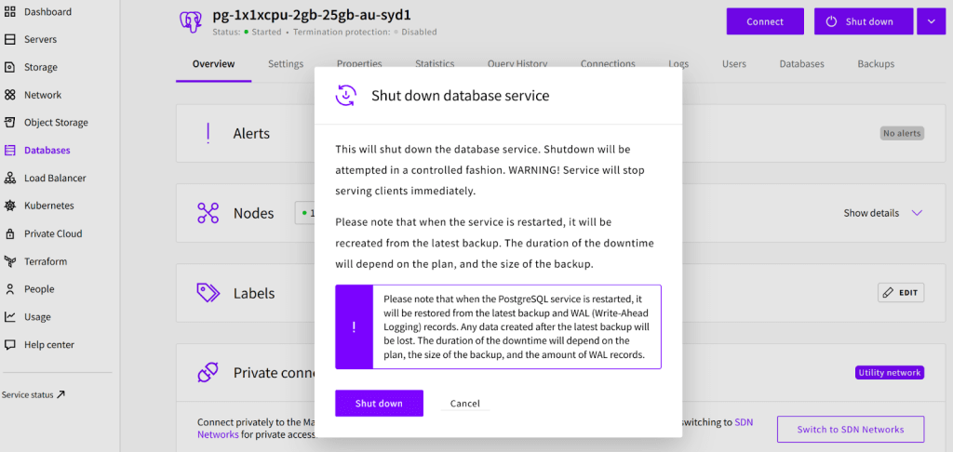
Task: Open Load Balancer in the sidebar
Action: tap(55, 178)
